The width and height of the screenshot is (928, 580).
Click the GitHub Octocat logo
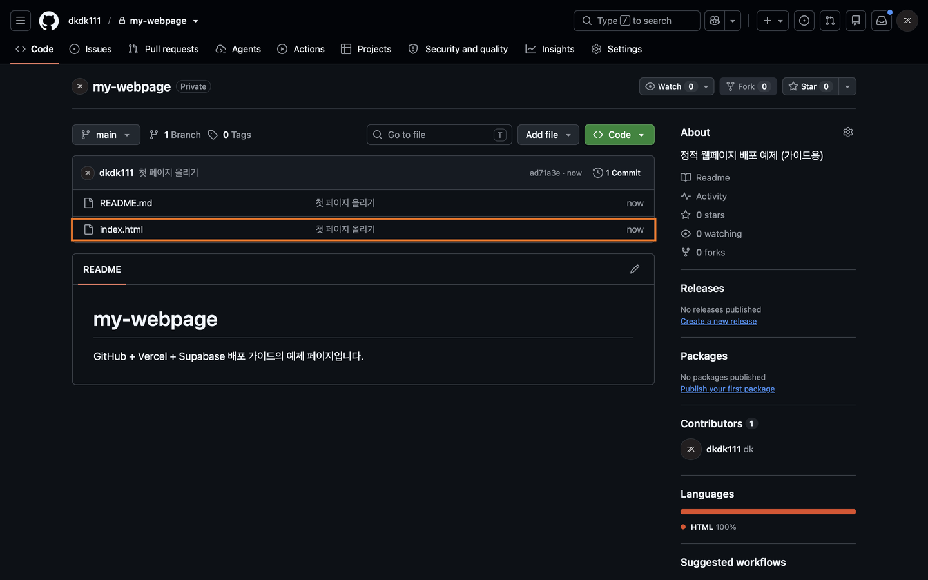coord(49,21)
